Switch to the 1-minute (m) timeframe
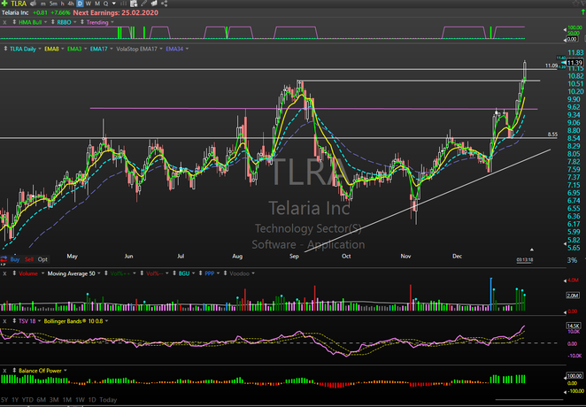Image resolution: width=586 pixels, height=407 pixels. (x=43, y=4)
